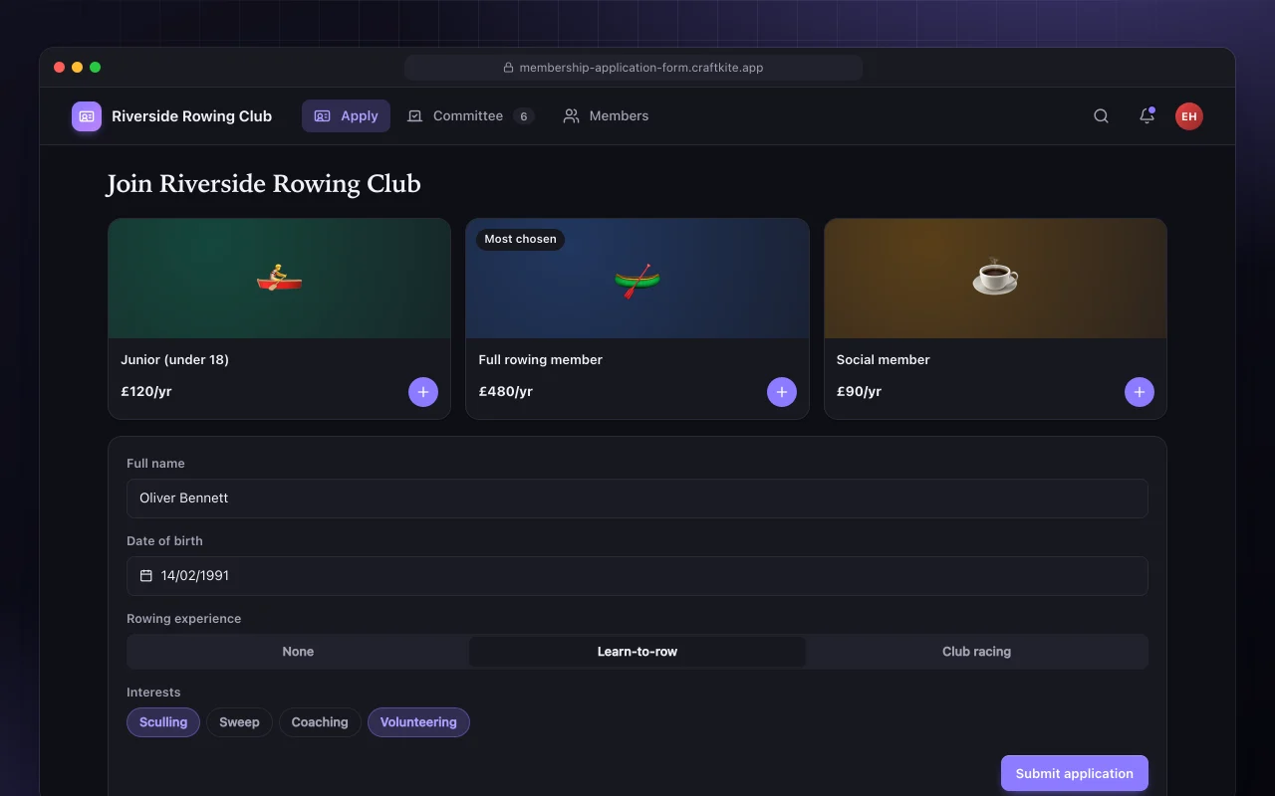The image size is (1275, 796).
Task: Toggle the Volunteering interest chip
Action: pos(418,722)
